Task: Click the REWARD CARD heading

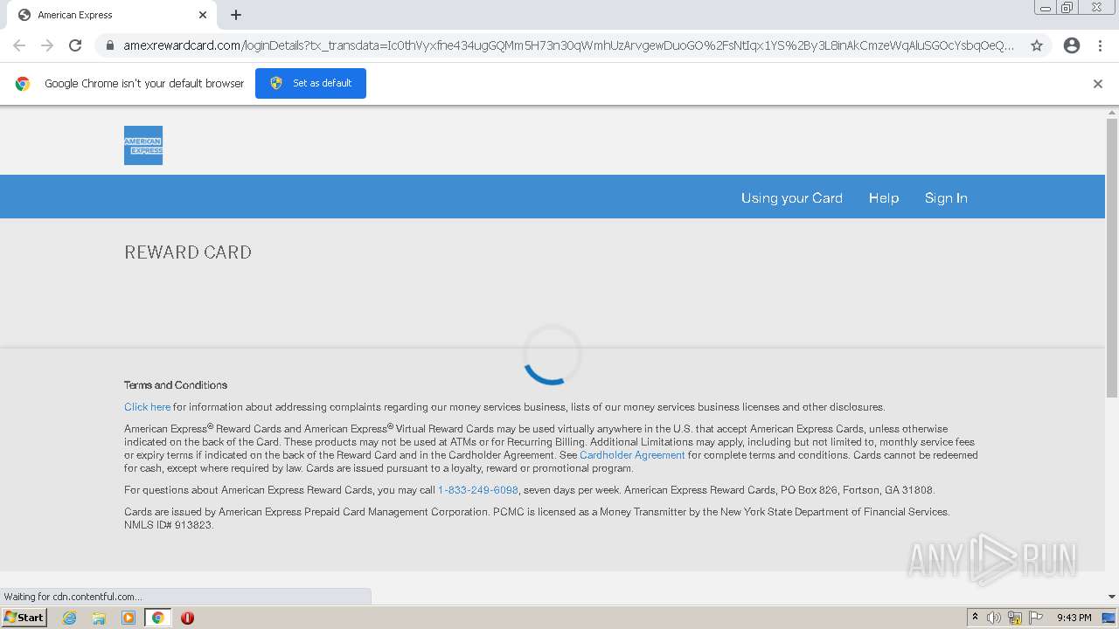Action: pyautogui.click(x=188, y=252)
